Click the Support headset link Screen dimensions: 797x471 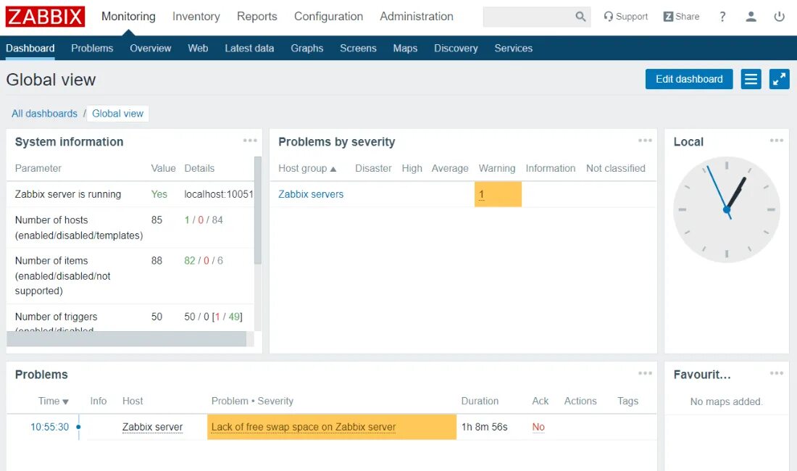point(626,17)
